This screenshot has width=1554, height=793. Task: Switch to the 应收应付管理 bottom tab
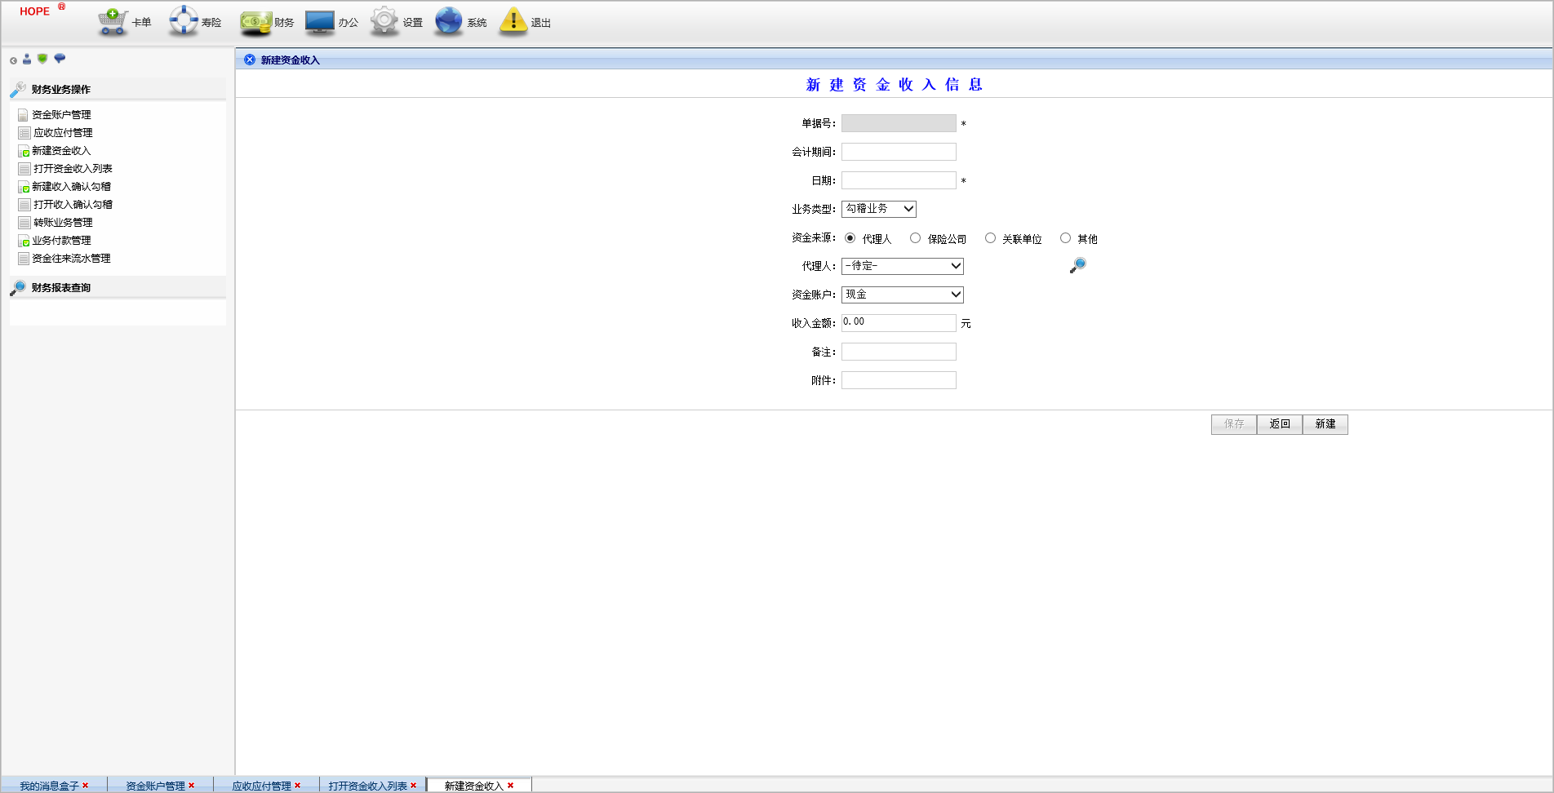[x=261, y=786]
